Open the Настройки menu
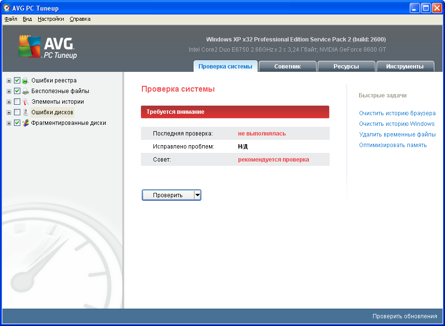The height and width of the screenshot is (326, 445). click(x=51, y=19)
